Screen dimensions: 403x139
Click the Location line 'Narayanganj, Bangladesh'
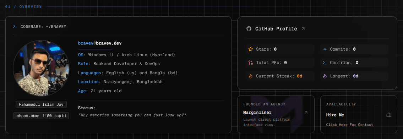[x=120, y=82]
